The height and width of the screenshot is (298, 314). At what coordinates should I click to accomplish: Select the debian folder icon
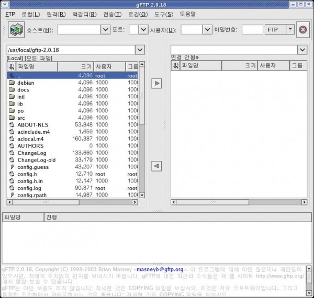pos(12,83)
